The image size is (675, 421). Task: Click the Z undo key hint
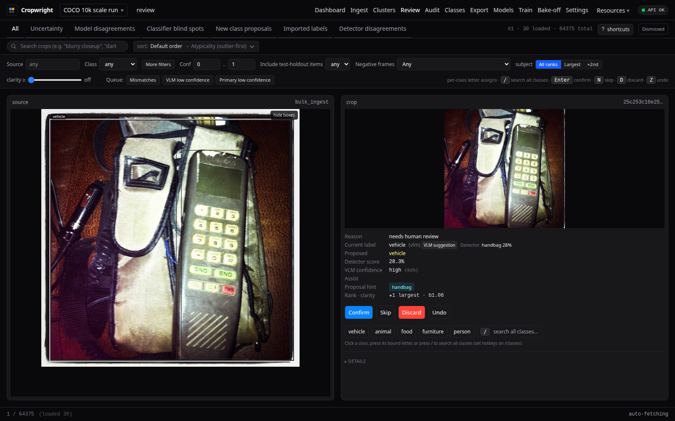click(x=651, y=80)
